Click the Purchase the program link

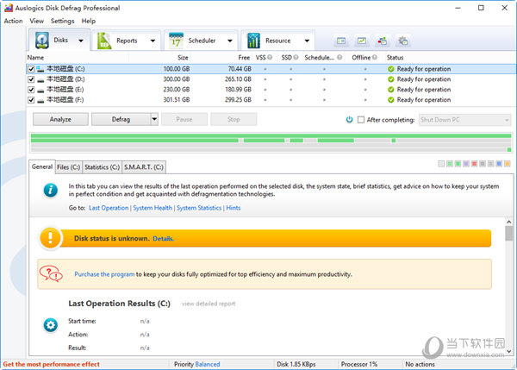tap(104, 274)
